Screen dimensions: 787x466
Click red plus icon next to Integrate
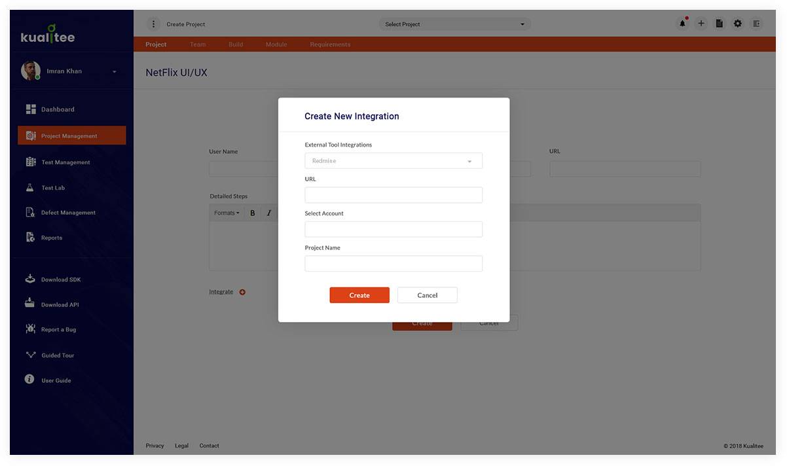242,292
